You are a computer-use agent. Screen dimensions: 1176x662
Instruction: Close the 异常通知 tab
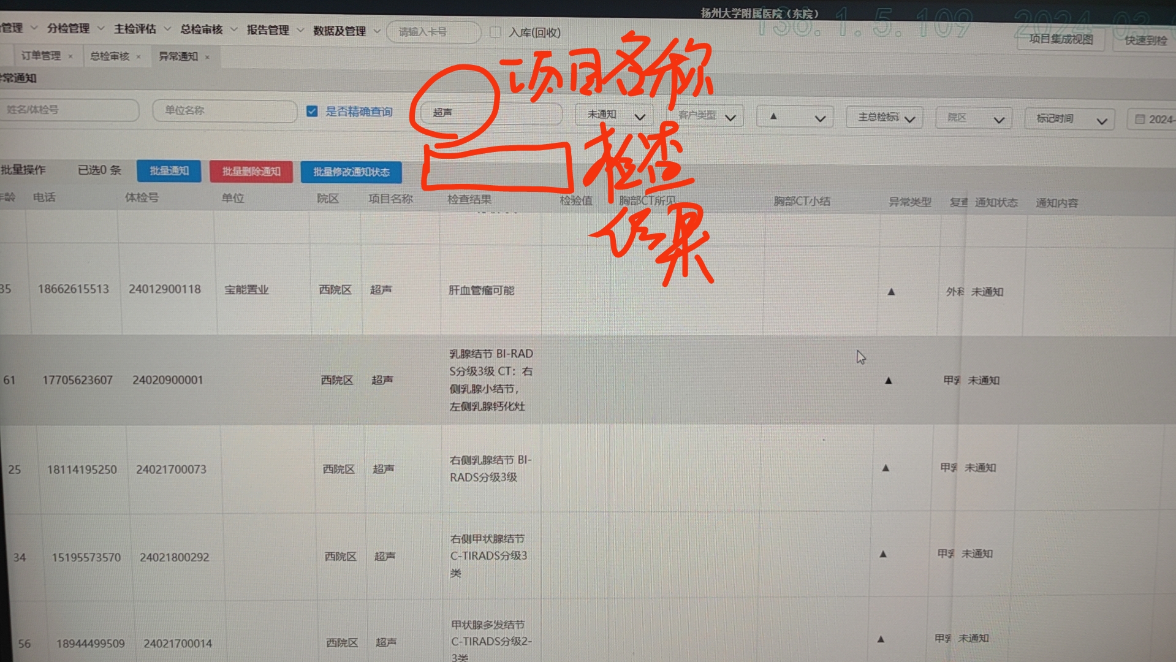pos(207,57)
